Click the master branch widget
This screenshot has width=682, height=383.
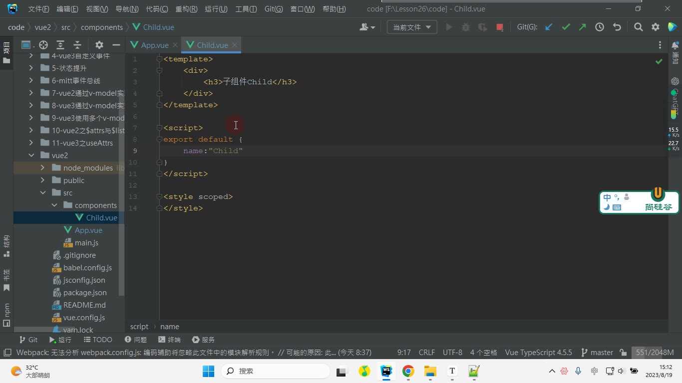(x=597, y=353)
